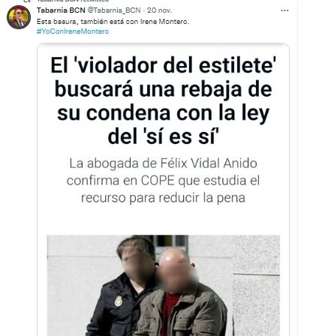Click the Félix Vidal Anido subheadline text

pos(163,181)
